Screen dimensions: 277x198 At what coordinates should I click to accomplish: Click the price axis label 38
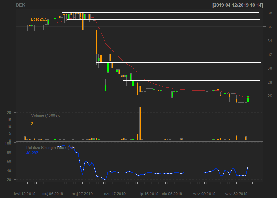[269, 13]
